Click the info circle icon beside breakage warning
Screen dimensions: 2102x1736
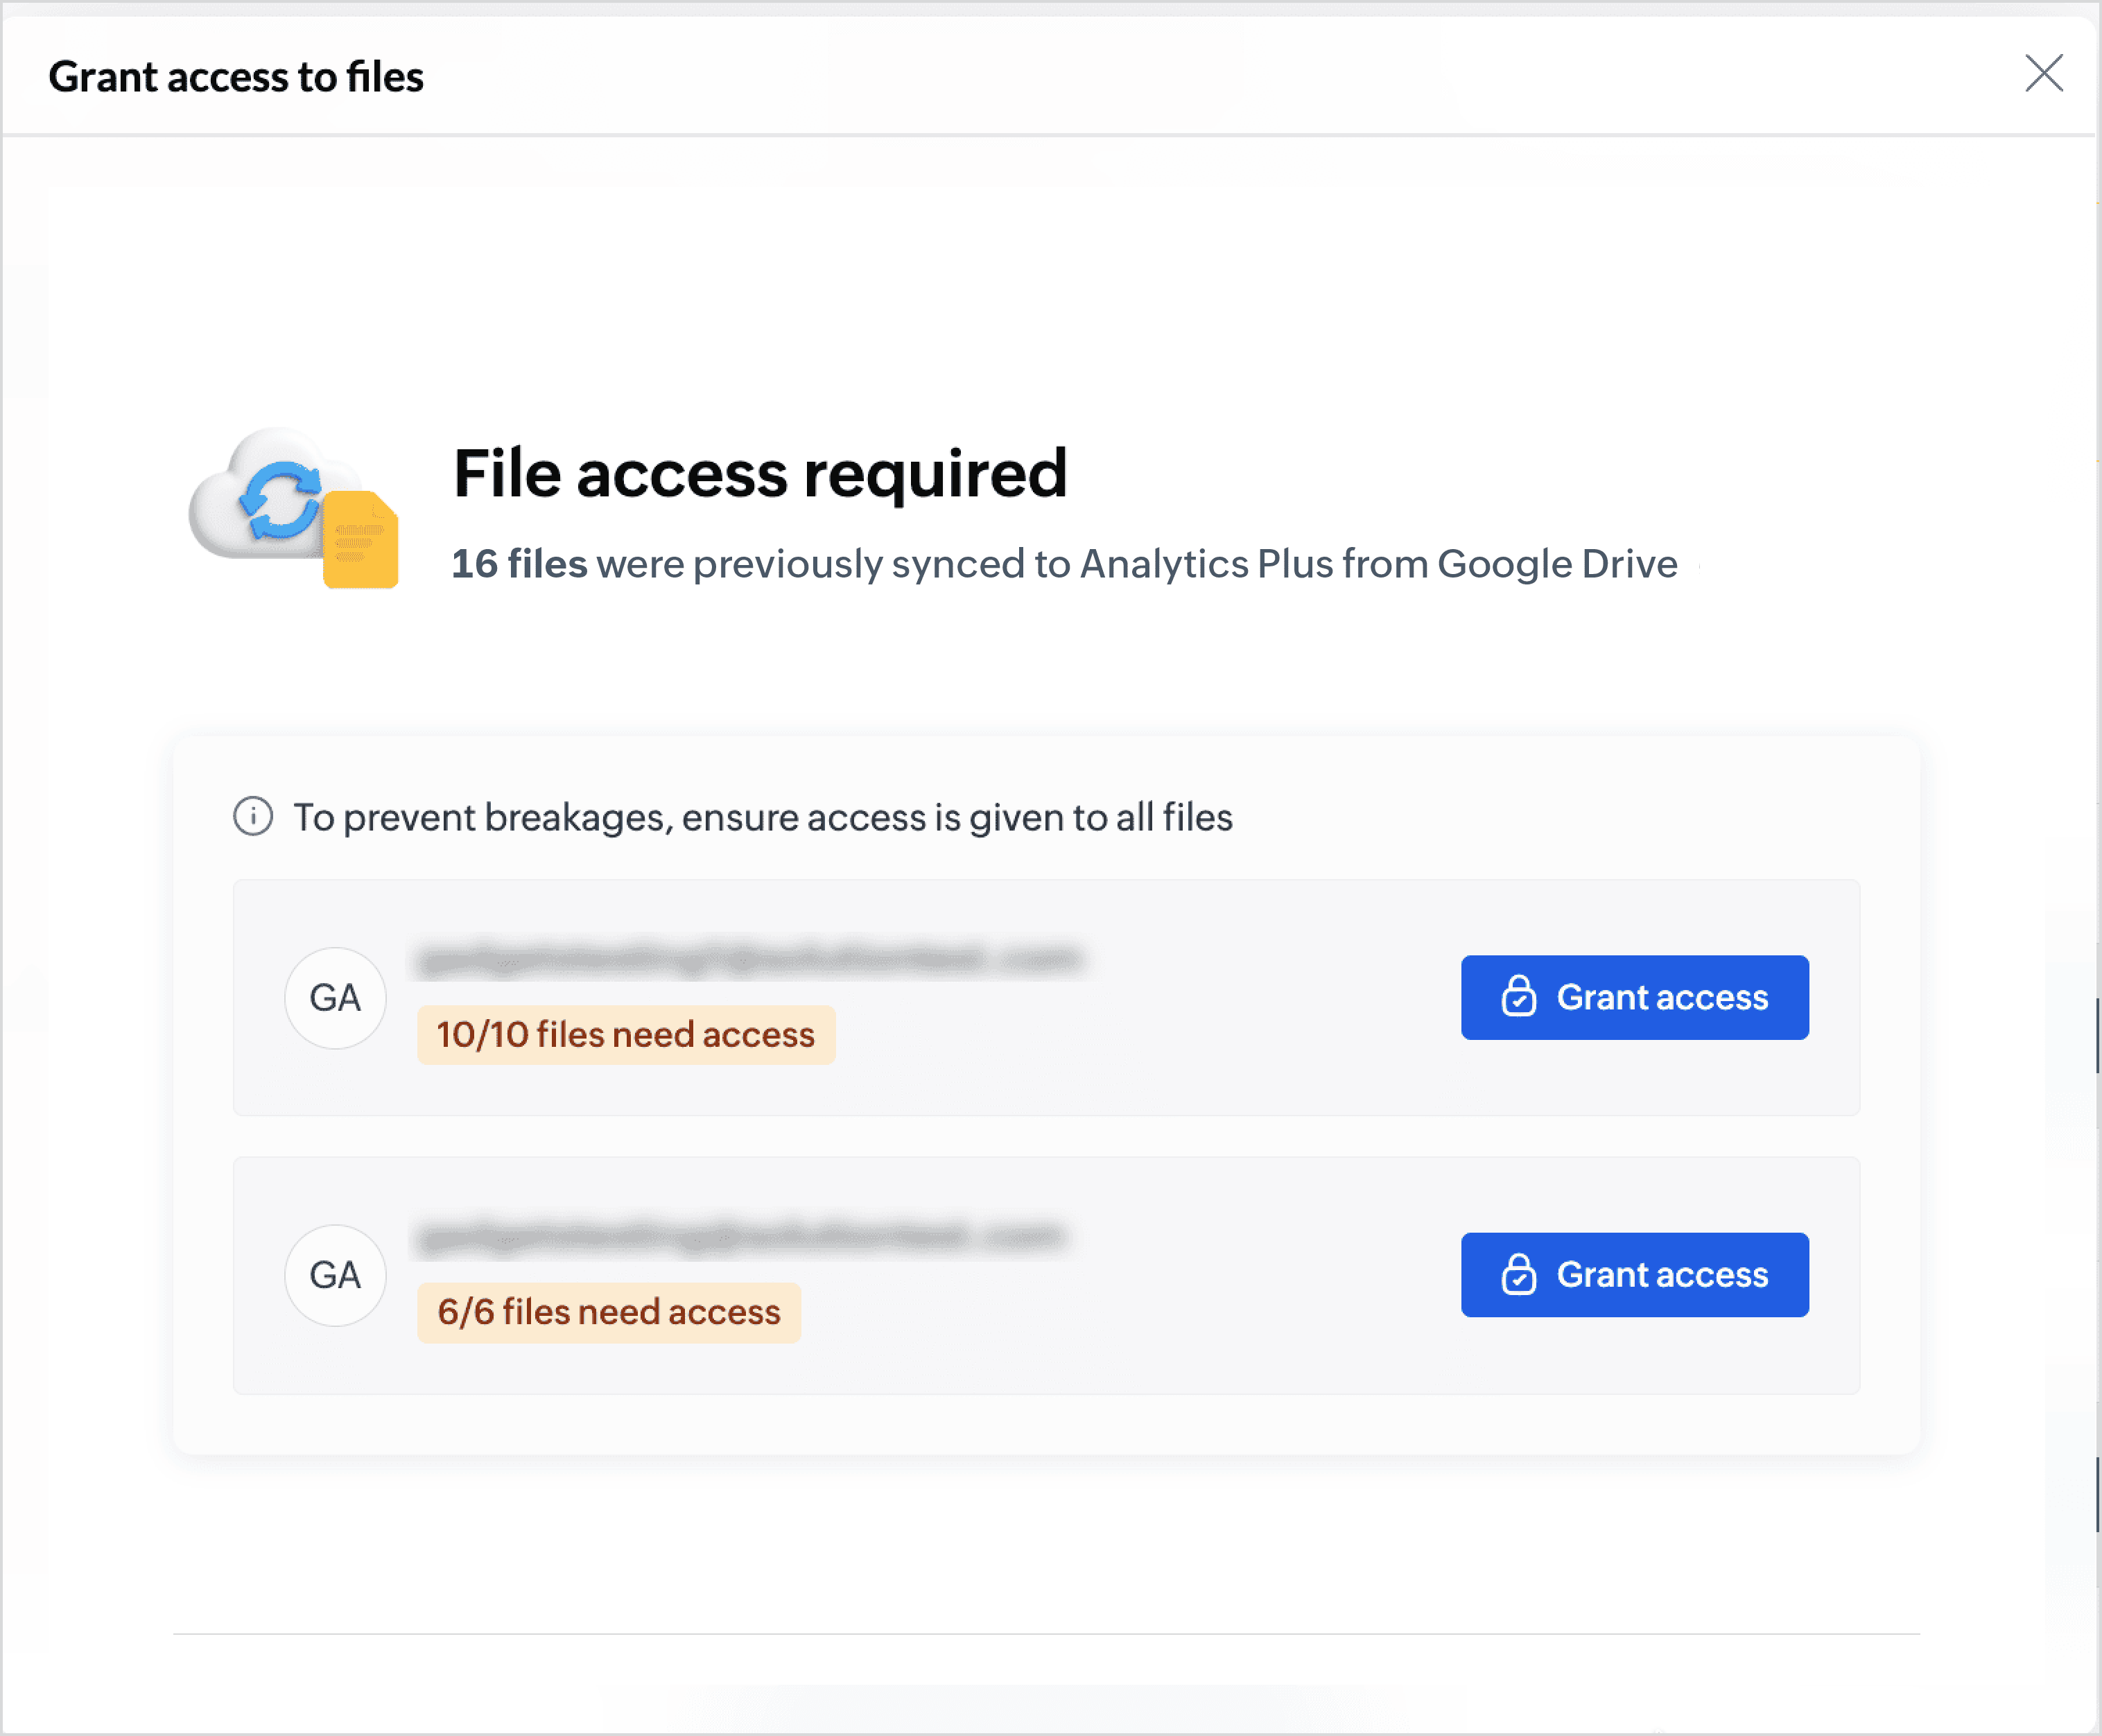click(x=253, y=817)
